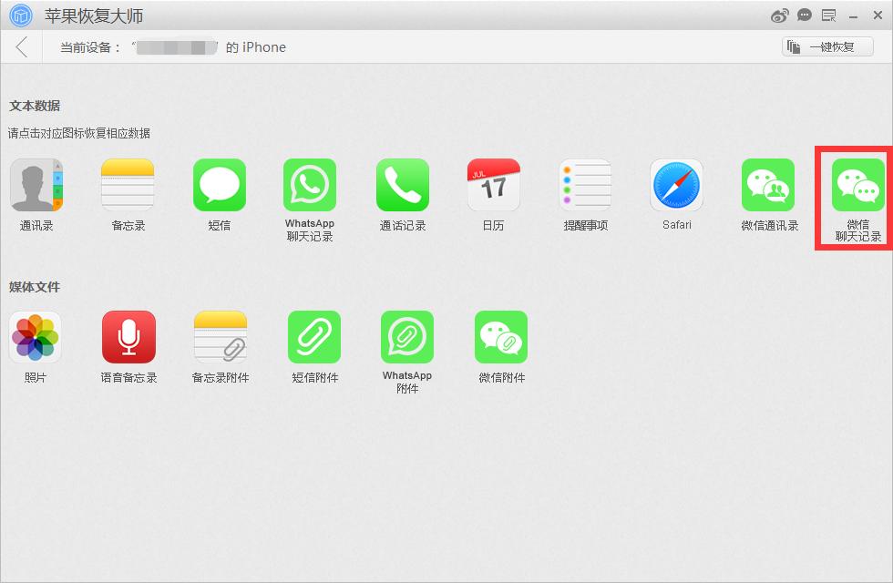
Task: Click the feedback chat bubble icon
Action: coord(804,15)
